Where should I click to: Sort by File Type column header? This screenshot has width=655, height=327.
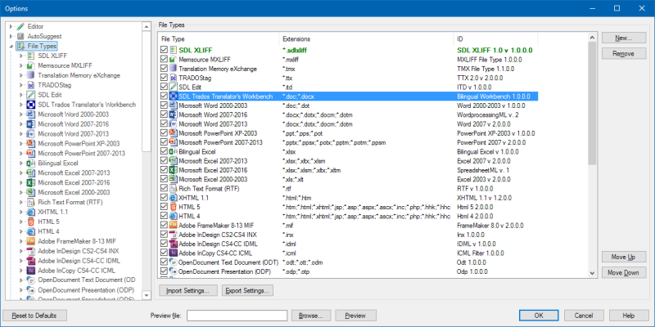tap(219, 38)
